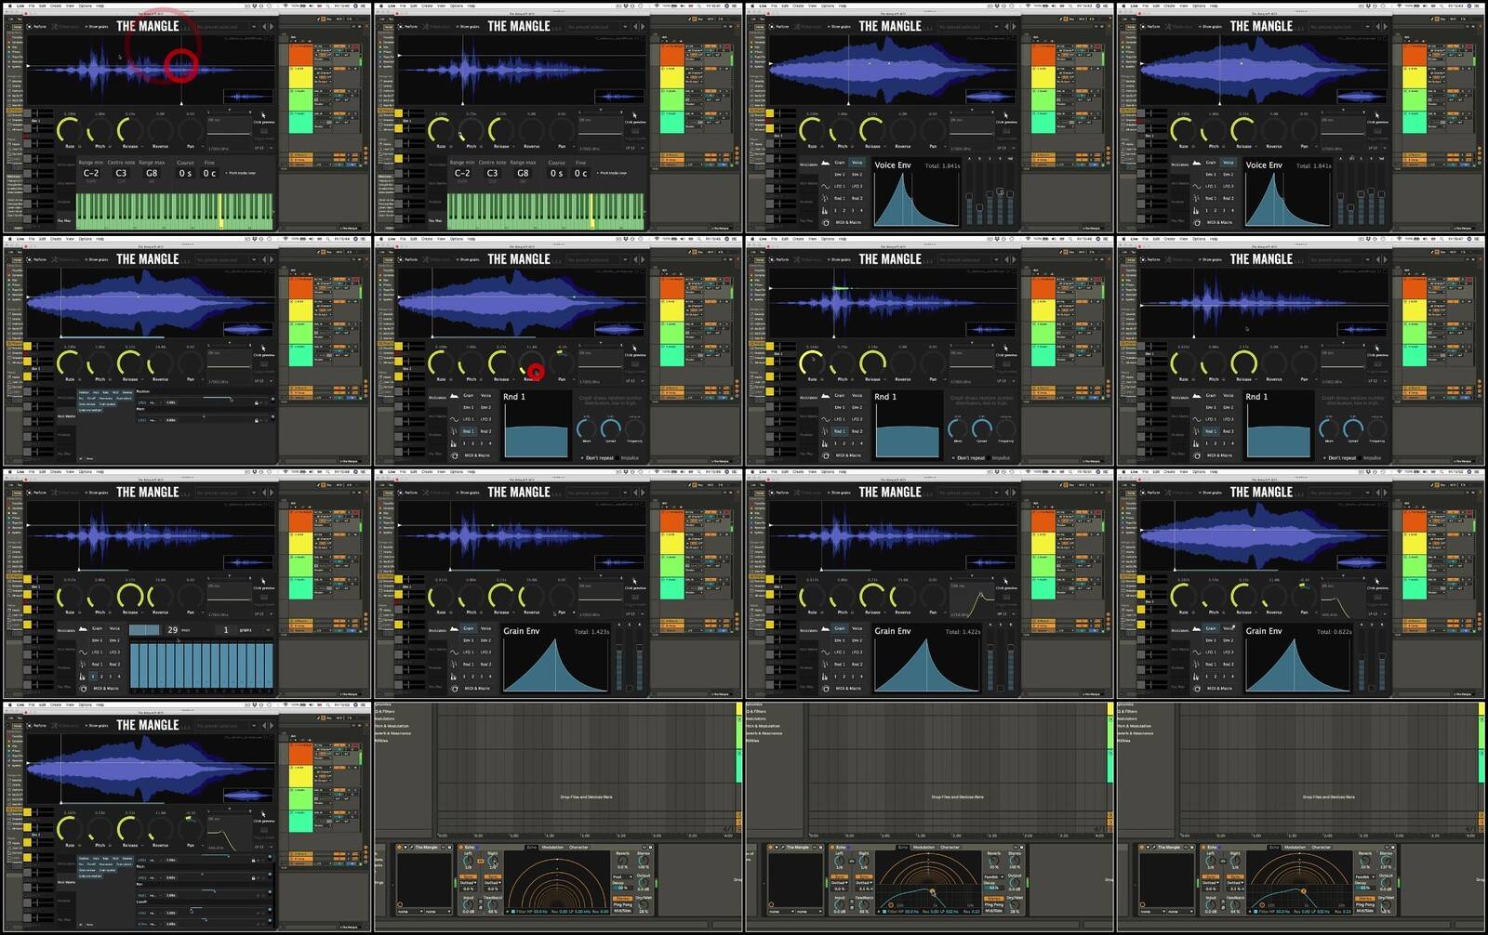Click Perform icon in frame with red-circled waveform
The image size is (1488, 935).
pos(31,26)
